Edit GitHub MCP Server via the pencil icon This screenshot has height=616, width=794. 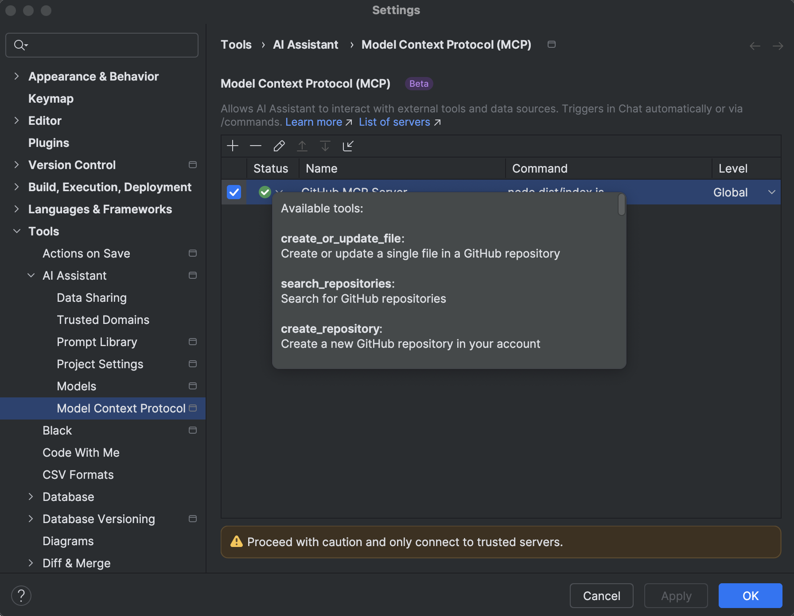279,146
